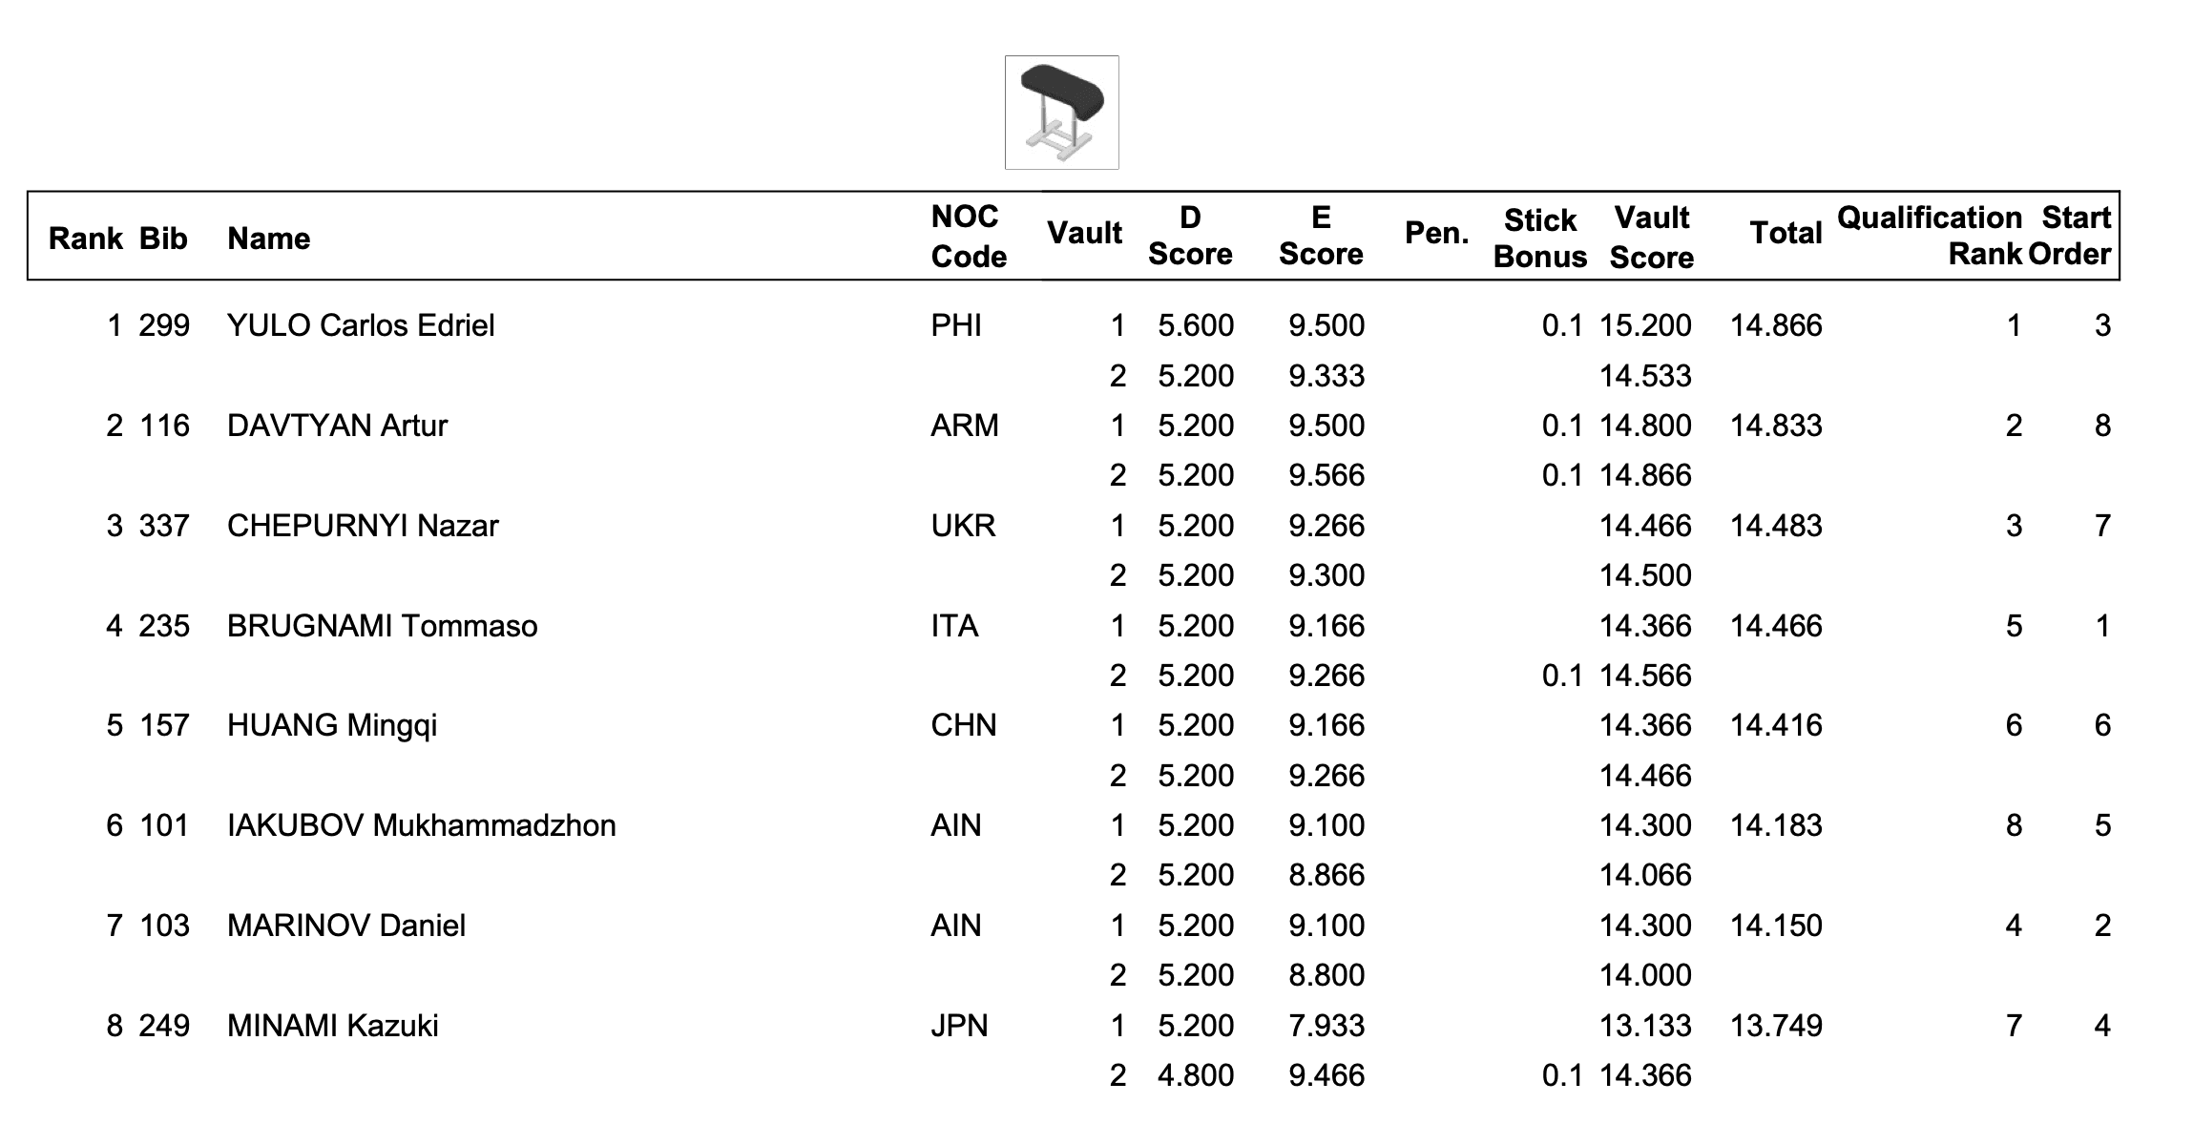Click the Name column header
Viewport: 2193px width, 1145px height.
pyautogui.click(x=268, y=238)
